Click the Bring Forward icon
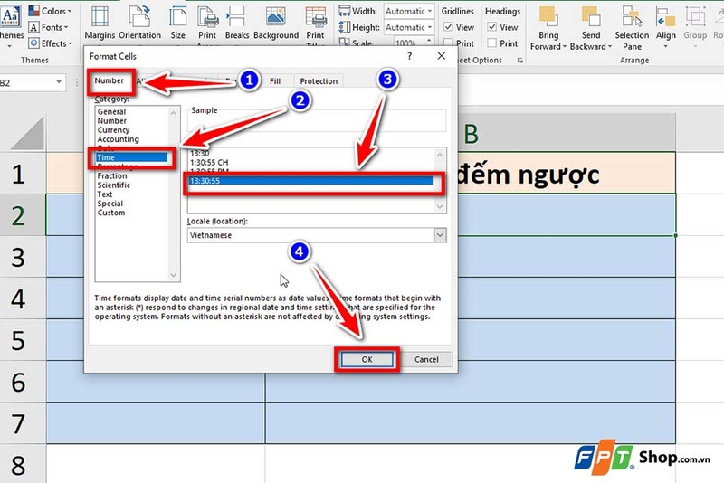Screen dimensions: 724x483 pyautogui.click(x=548, y=16)
